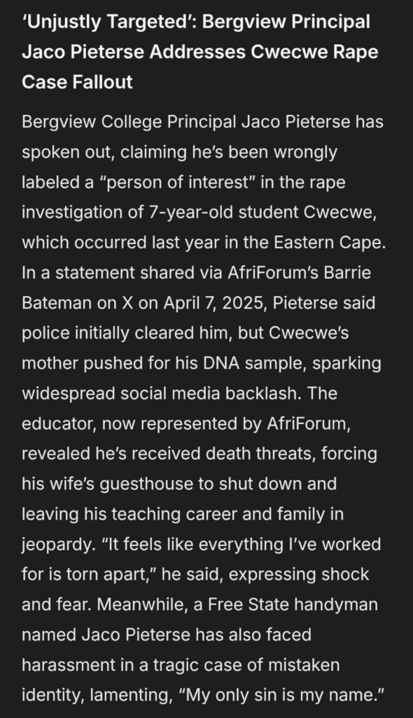Screen dimensions: 413x718
Task: Click the phrase 'teaching career'
Action: point(174,515)
